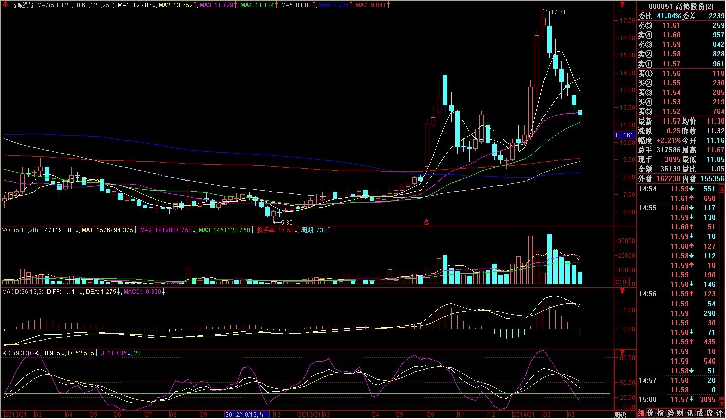Open the 讯 (news) tab
The image size is (726, 419).
tap(690, 413)
